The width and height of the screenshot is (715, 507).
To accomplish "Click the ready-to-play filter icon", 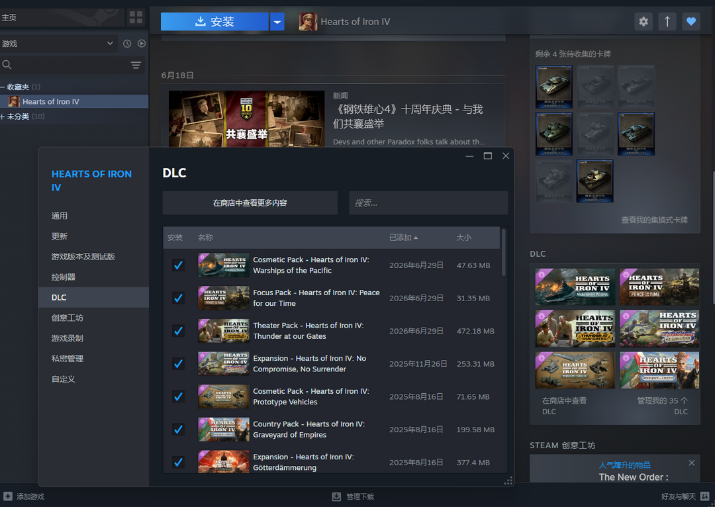I will tap(142, 43).
